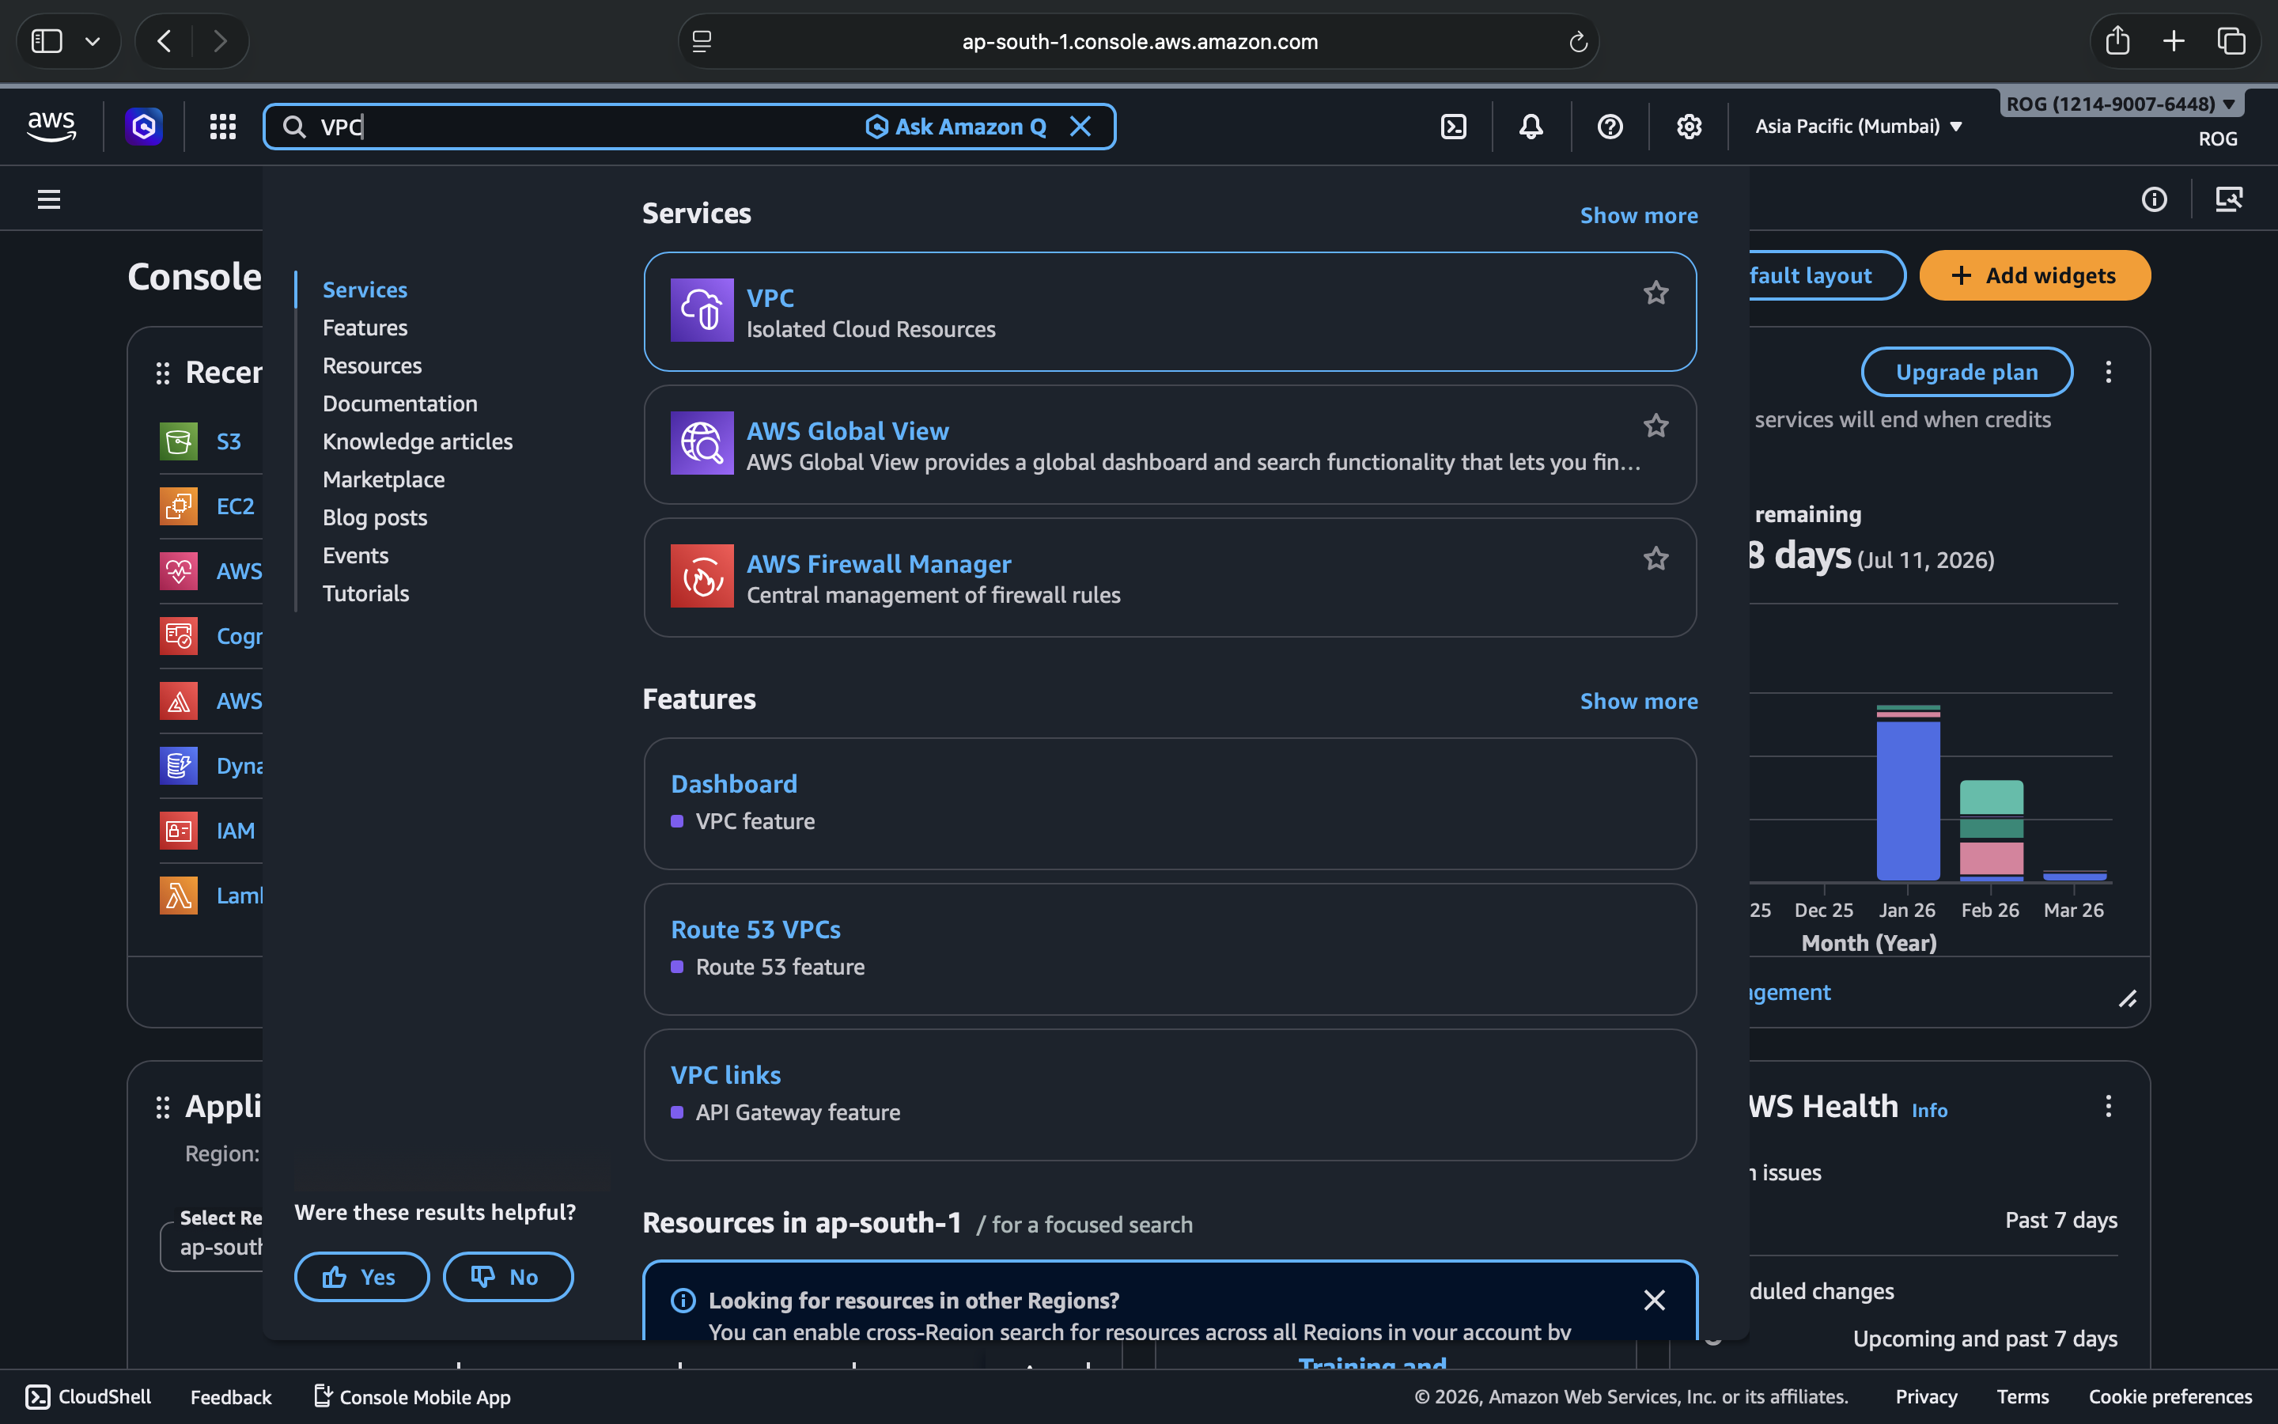
Task: Click the thumbs-up Yes feedback button
Action: point(361,1277)
